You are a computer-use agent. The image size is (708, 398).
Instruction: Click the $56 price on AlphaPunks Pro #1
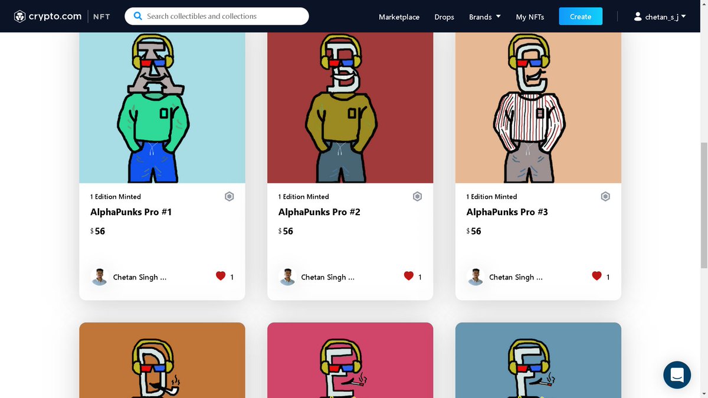point(98,231)
